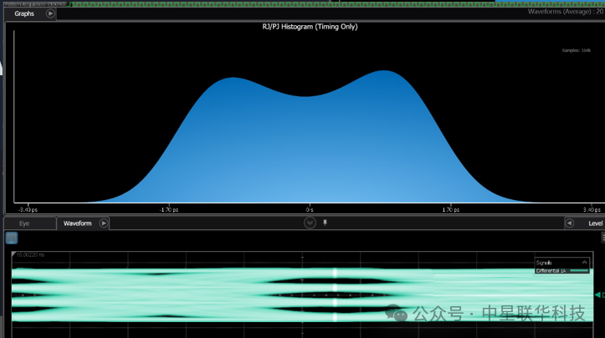Collapse panel with the center double-chevron button
605x338 pixels.
[310, 223]
